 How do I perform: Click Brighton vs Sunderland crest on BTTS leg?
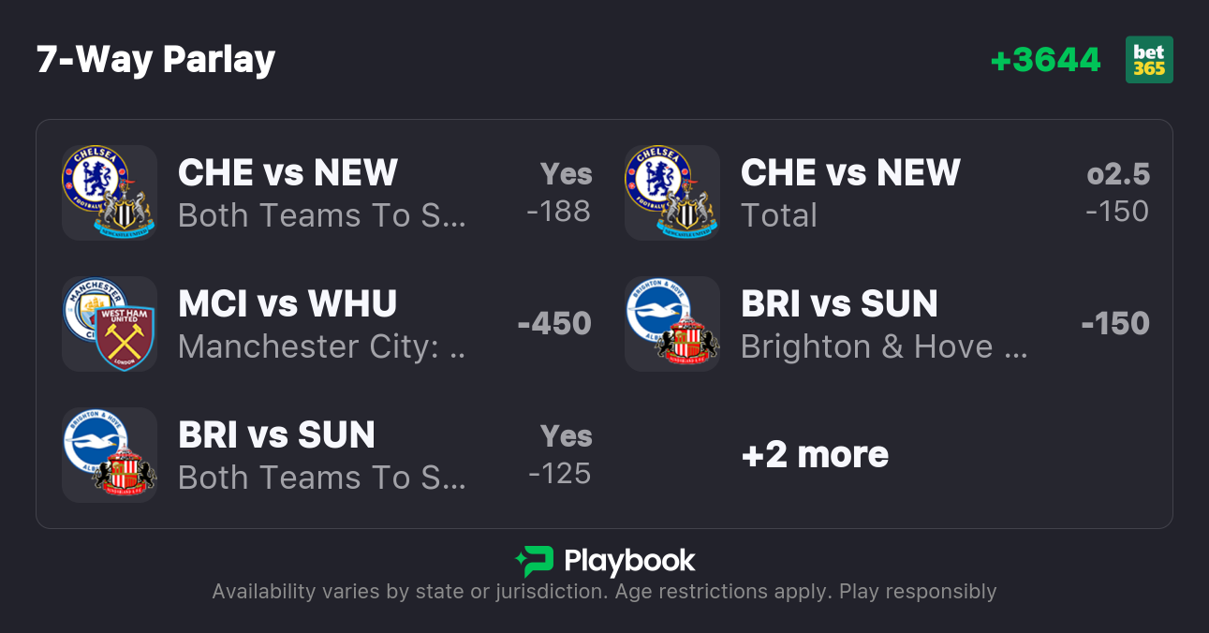pos(109,455)
